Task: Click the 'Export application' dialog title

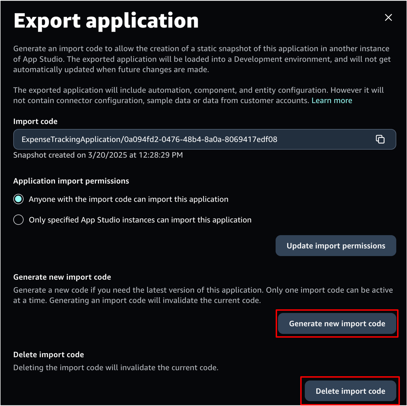Action: tap(106, 21)
